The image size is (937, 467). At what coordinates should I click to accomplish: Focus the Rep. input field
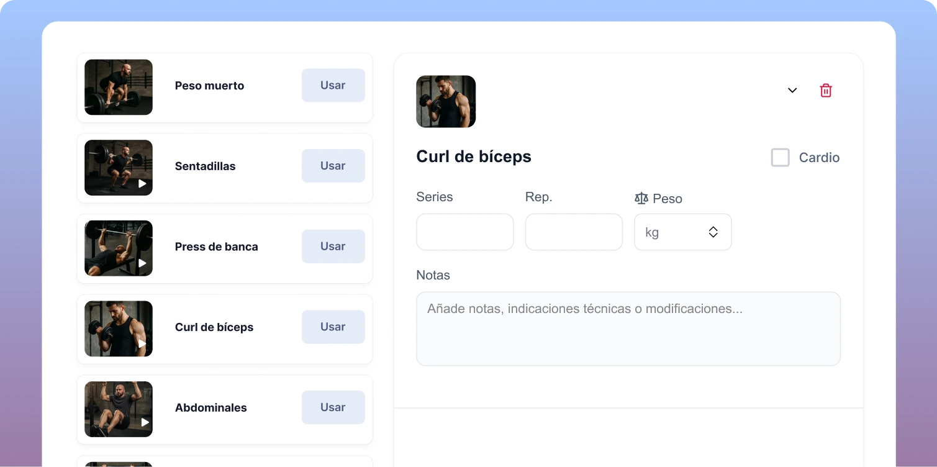click(x=574, y=232)
